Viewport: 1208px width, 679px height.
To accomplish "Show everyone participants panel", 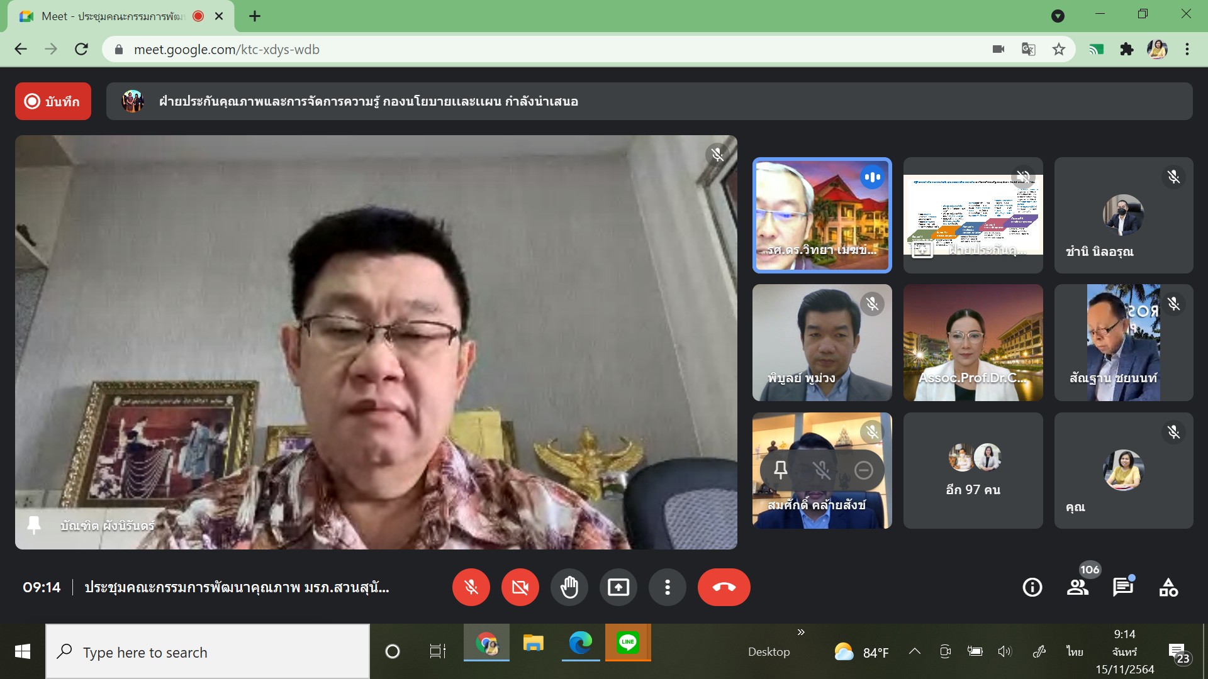I will [x=1078, y=587].
